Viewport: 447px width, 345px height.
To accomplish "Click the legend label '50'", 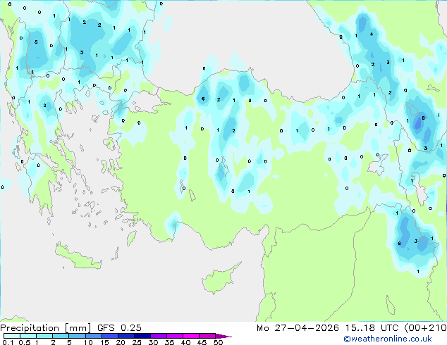I will tap(218, 342).
